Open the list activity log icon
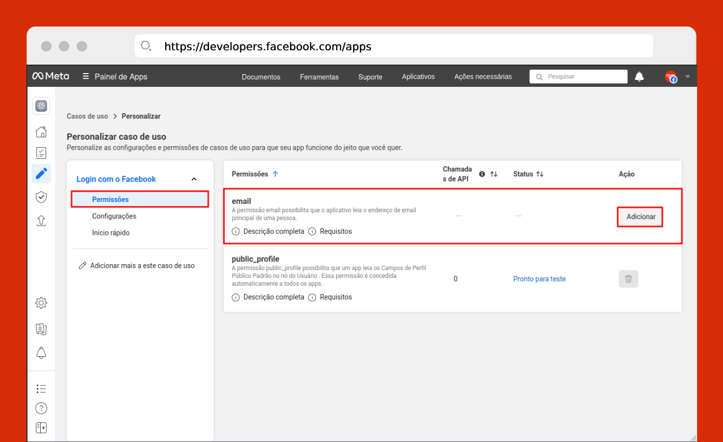 [x=41, y=389]
